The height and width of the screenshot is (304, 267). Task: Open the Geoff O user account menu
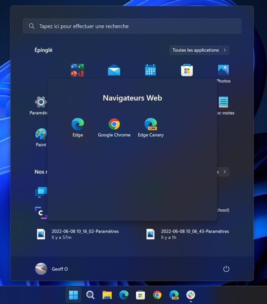click(52, 269)
